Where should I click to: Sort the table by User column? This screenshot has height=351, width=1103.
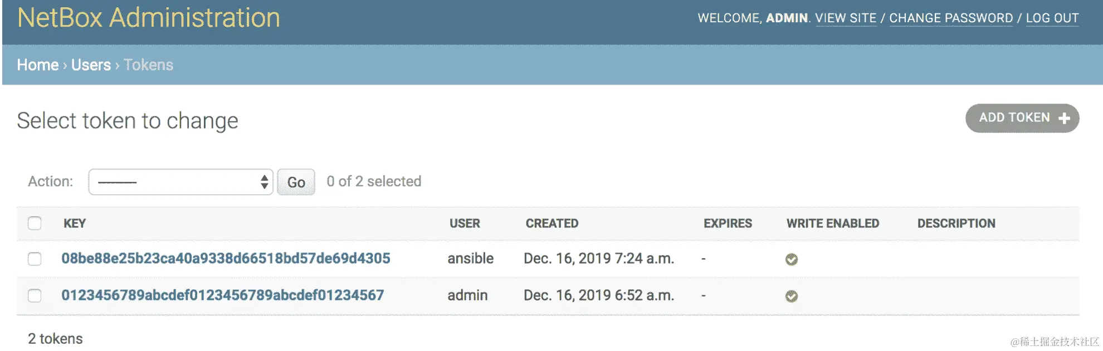(465, 223)
